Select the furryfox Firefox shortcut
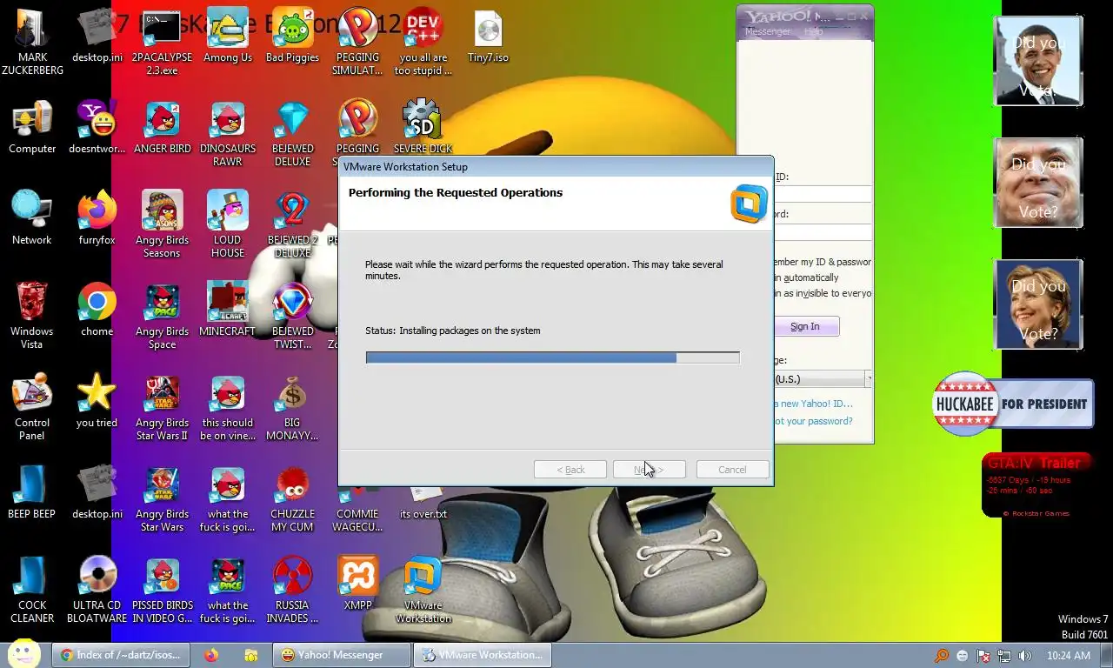 pyautogui.click(x=97, y=217)
